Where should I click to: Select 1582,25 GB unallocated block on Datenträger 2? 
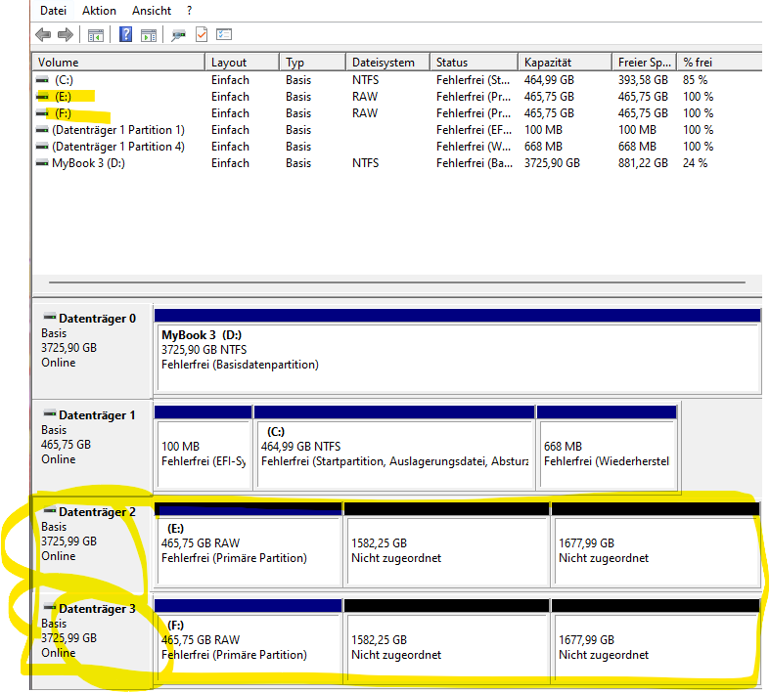point(447,544)
